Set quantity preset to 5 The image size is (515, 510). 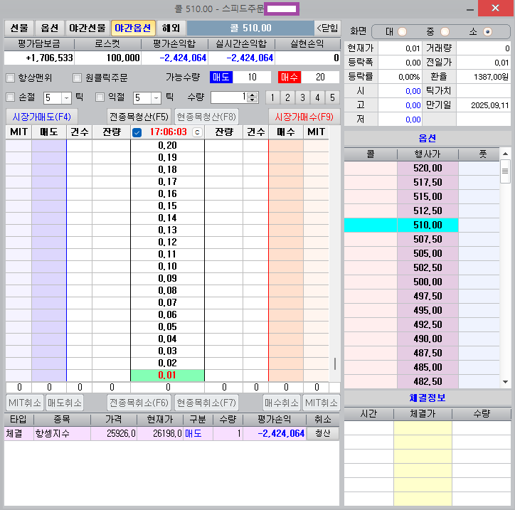[x=332, y=97]
